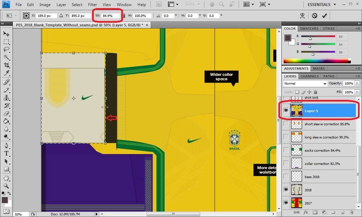Viewport: 362px width, 217px height.
Task: Click the foreground color swatch in Color panel
Action: [x=288, y=38]
